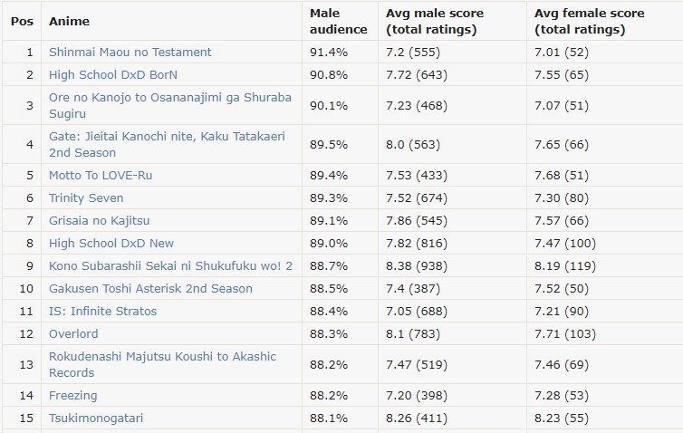Image resolution: width=683 pixels, height=433 pixels.
Task: Open Tsukimonogatari anime link
Action: [96, 419]
